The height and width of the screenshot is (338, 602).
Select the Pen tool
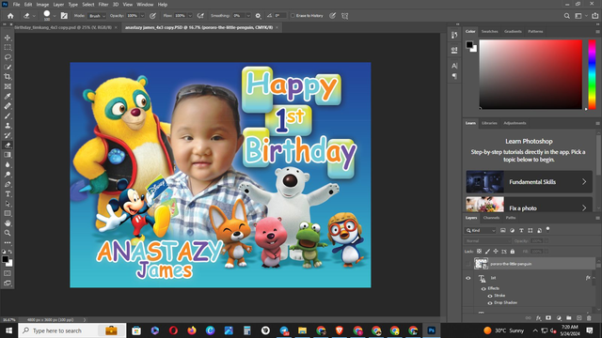point(8,184)
